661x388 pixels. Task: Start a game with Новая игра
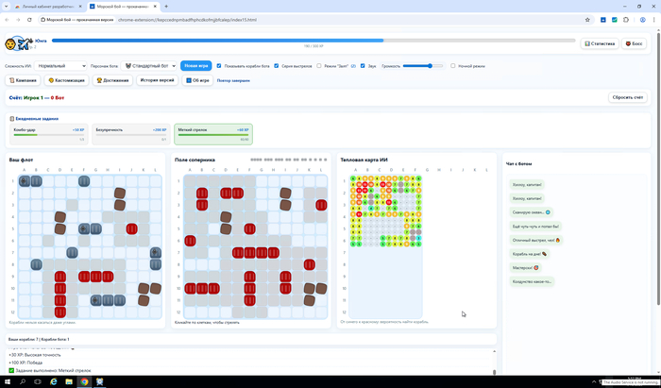[x=196, y=66]
